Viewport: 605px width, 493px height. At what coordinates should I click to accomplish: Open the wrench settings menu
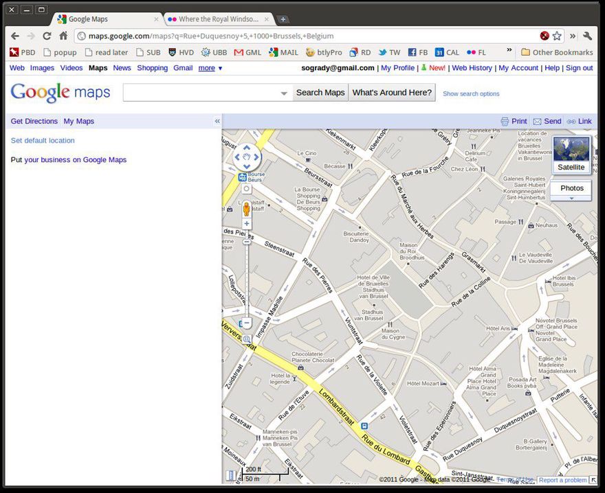click(x=587, y=36)
